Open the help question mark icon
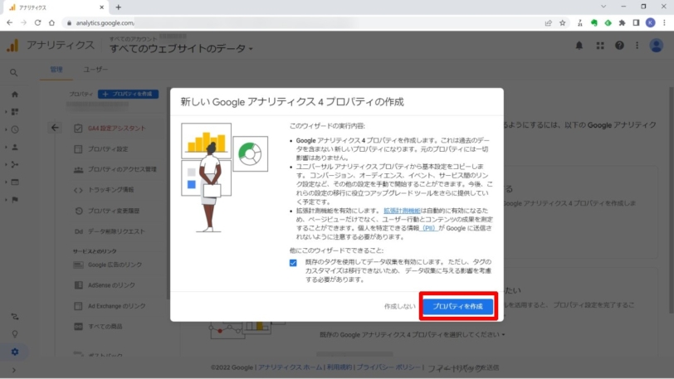Screen dimensions: 674x379 point(619,45)
